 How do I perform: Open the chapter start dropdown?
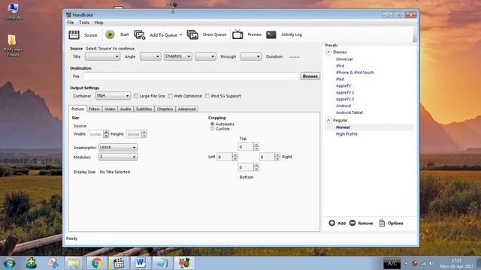click(205, 57)
